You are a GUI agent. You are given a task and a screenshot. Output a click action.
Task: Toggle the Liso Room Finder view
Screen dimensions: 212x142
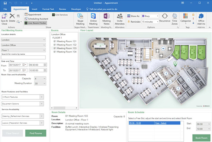[36, 23]
